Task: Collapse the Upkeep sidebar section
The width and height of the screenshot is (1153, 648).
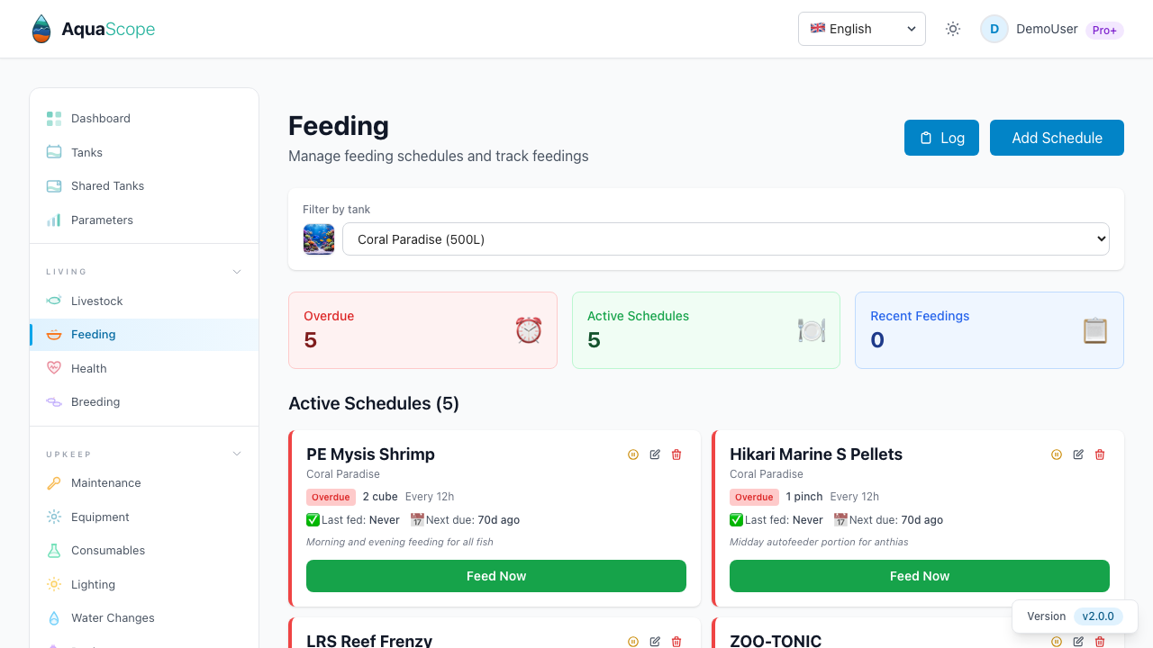Action: point(237,454)
